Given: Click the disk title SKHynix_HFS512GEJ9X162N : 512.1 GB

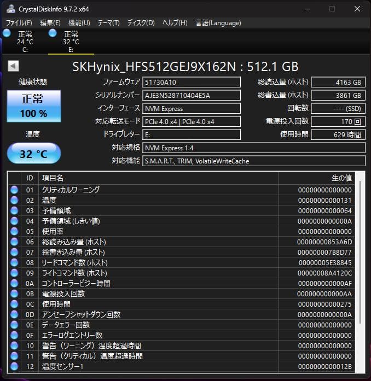Looking at the screenshot, I should pyautogui.click(x=185, y=67).
